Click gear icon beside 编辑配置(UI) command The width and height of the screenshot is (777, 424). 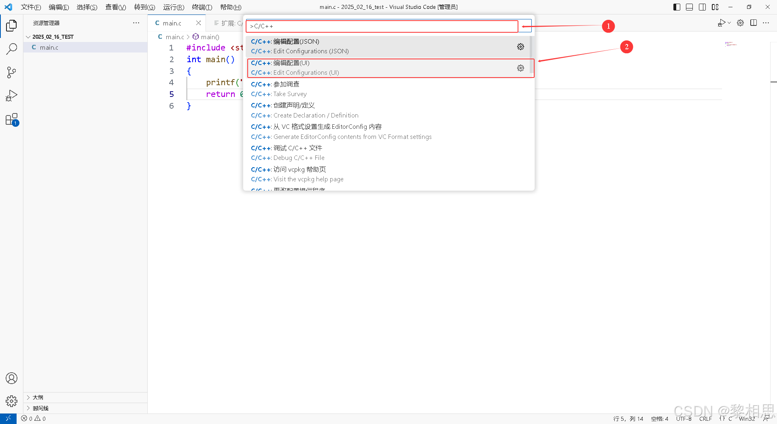tap(520, 68)
